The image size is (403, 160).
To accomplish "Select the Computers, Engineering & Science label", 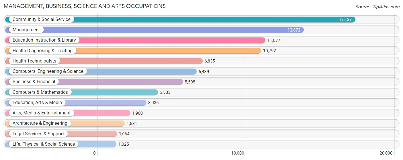I will (48, 71).
